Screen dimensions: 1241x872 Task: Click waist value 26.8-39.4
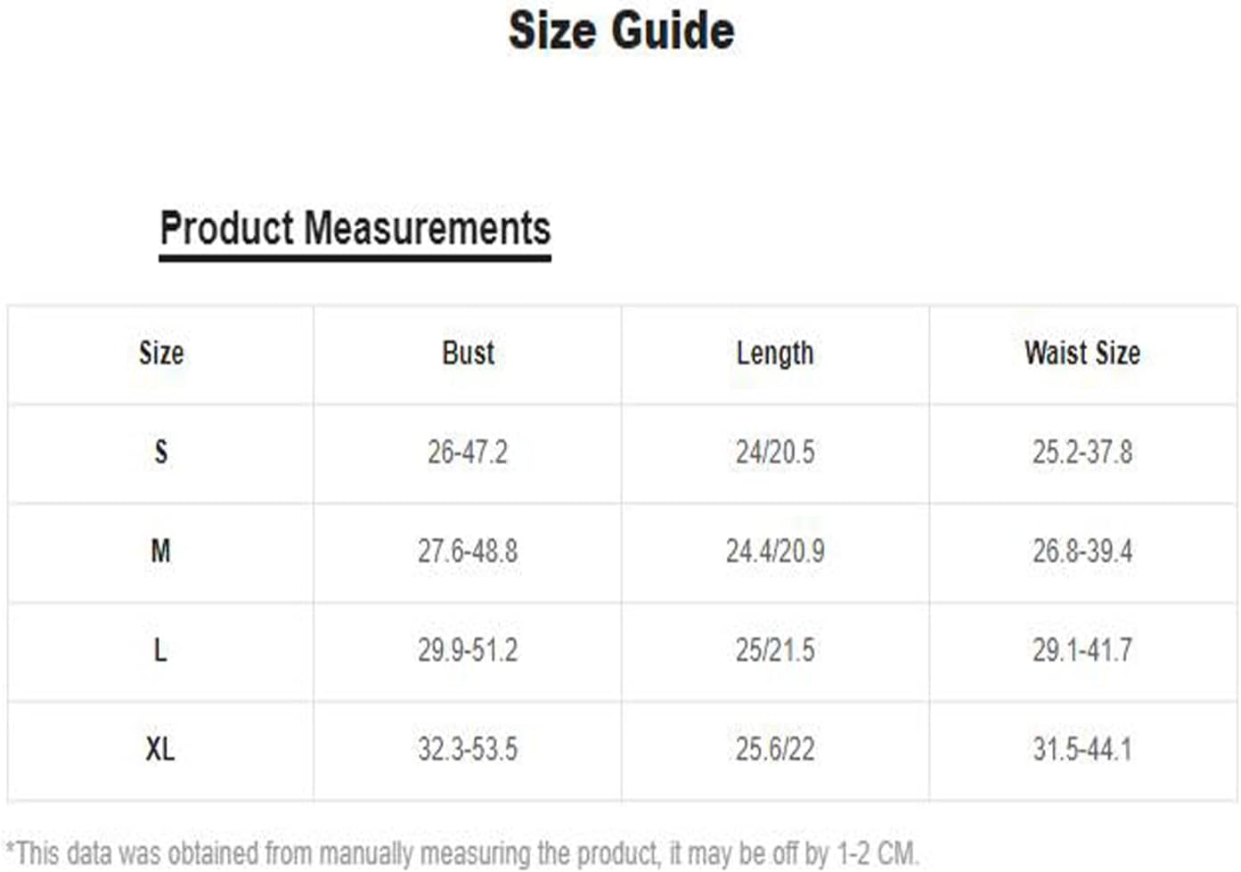tap(1082, 551)
